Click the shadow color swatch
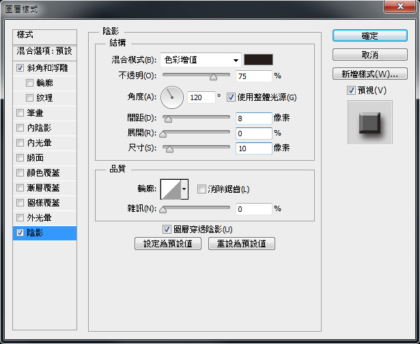 click(x=258, y=59)
